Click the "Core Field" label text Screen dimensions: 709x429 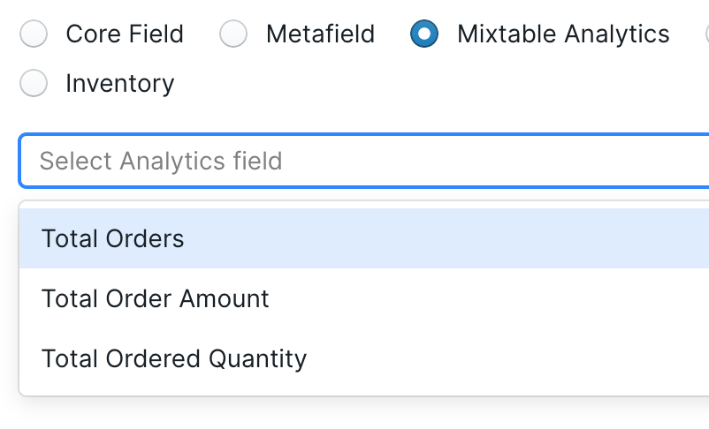tap(125, 34)
